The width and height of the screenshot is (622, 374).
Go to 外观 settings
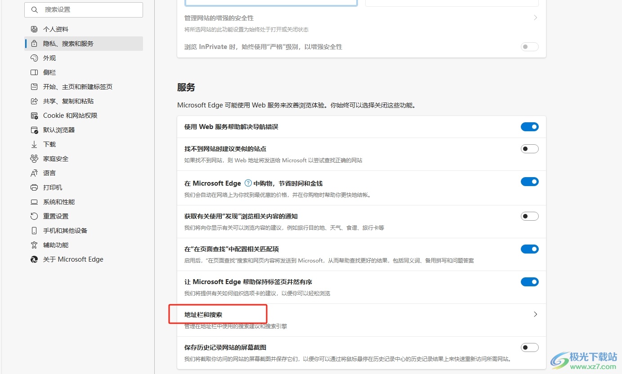(x=84, y=58)
